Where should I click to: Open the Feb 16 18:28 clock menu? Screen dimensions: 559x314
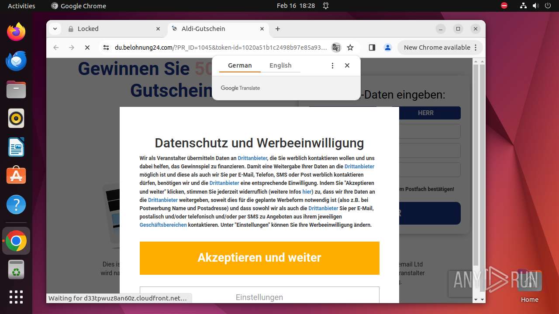296,6
